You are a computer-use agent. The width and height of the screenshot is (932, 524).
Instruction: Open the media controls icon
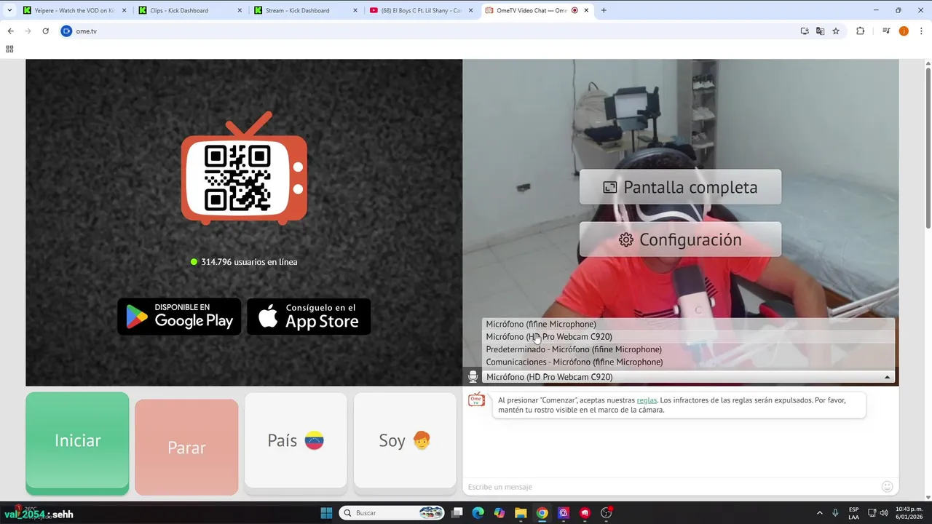tap(886, 31)
